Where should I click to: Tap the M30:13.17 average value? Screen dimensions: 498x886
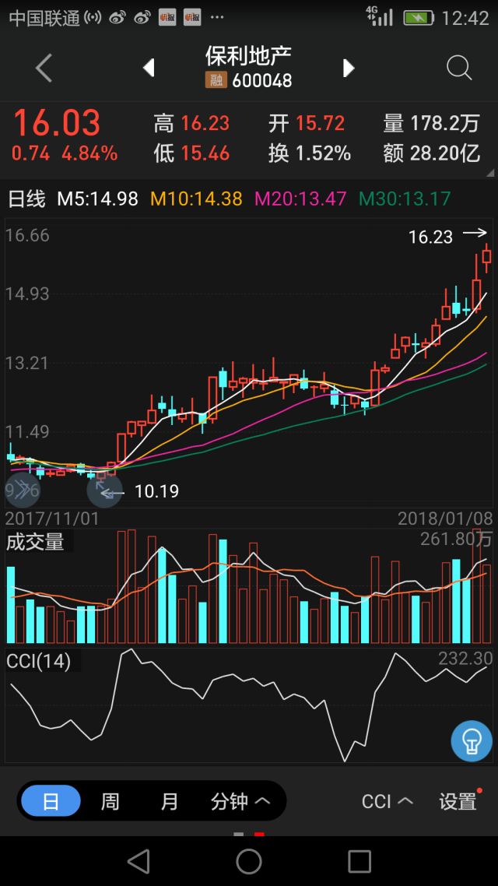pyautogui.click(x=405, y=199)
